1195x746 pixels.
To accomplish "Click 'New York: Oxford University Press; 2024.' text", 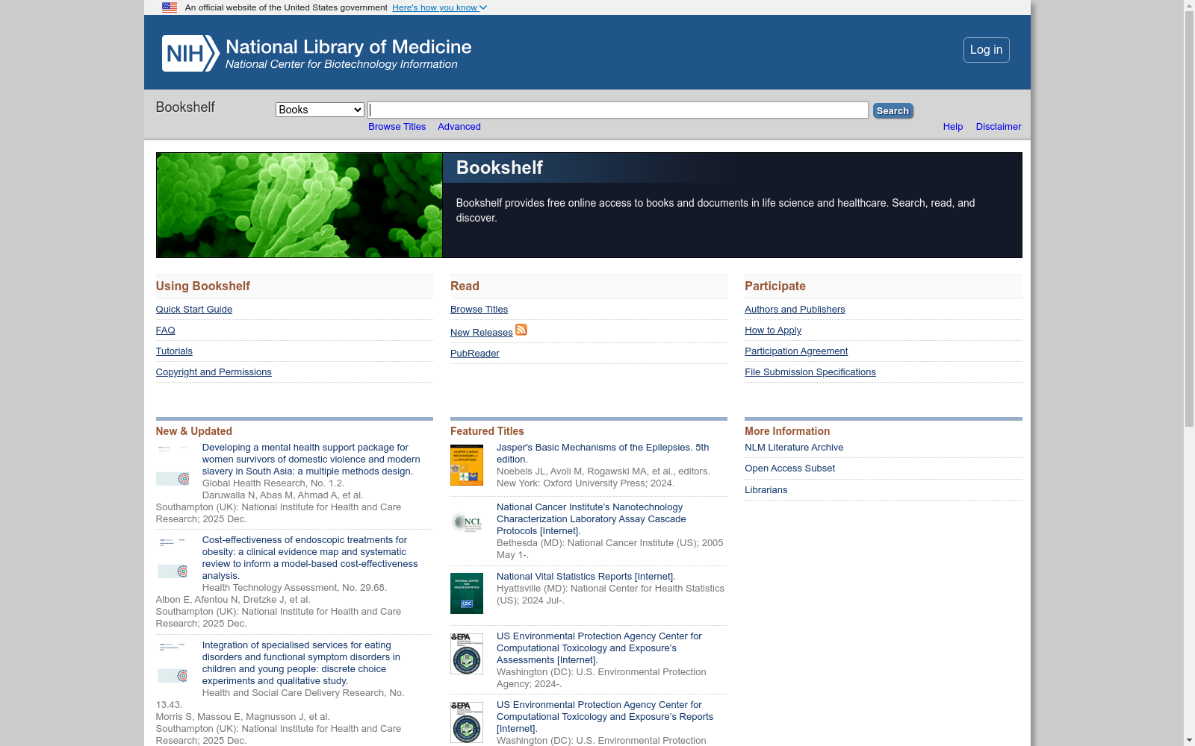I will click(x=586, y=483).
